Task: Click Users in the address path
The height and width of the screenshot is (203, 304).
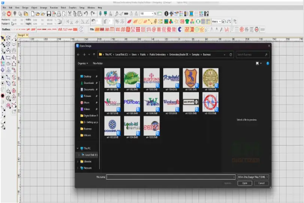Action: [134, 55]
